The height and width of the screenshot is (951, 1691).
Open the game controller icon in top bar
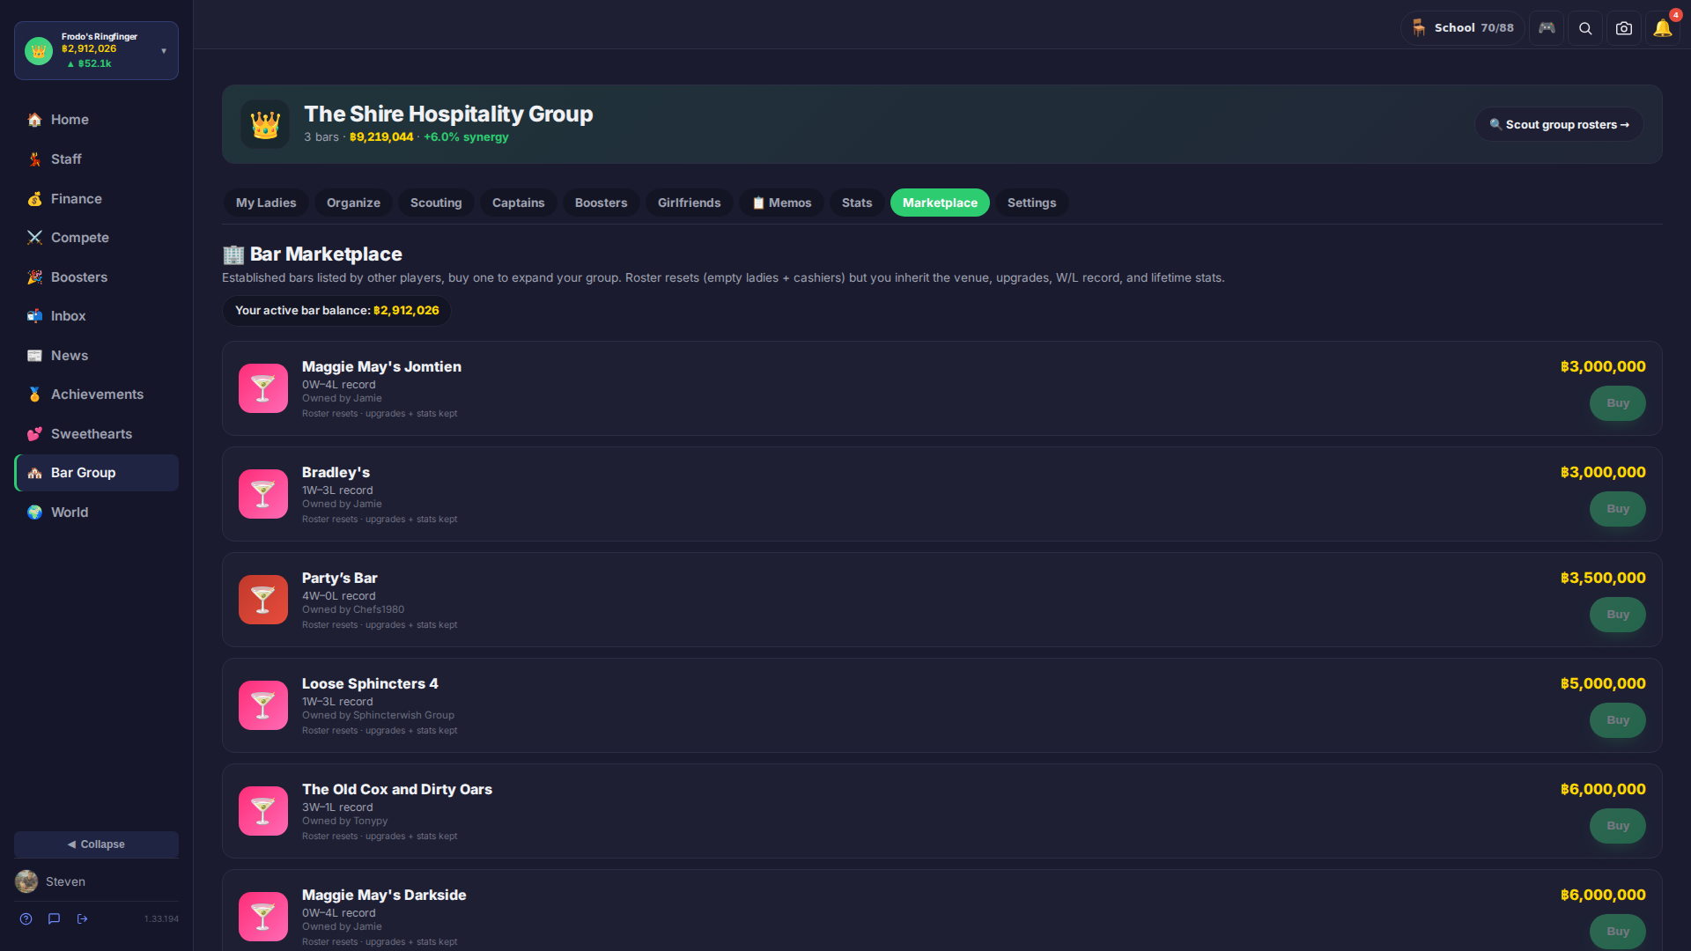[1547, 28]
